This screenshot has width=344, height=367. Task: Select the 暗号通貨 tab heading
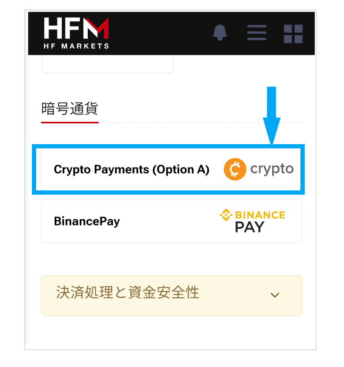click(70, 109)
